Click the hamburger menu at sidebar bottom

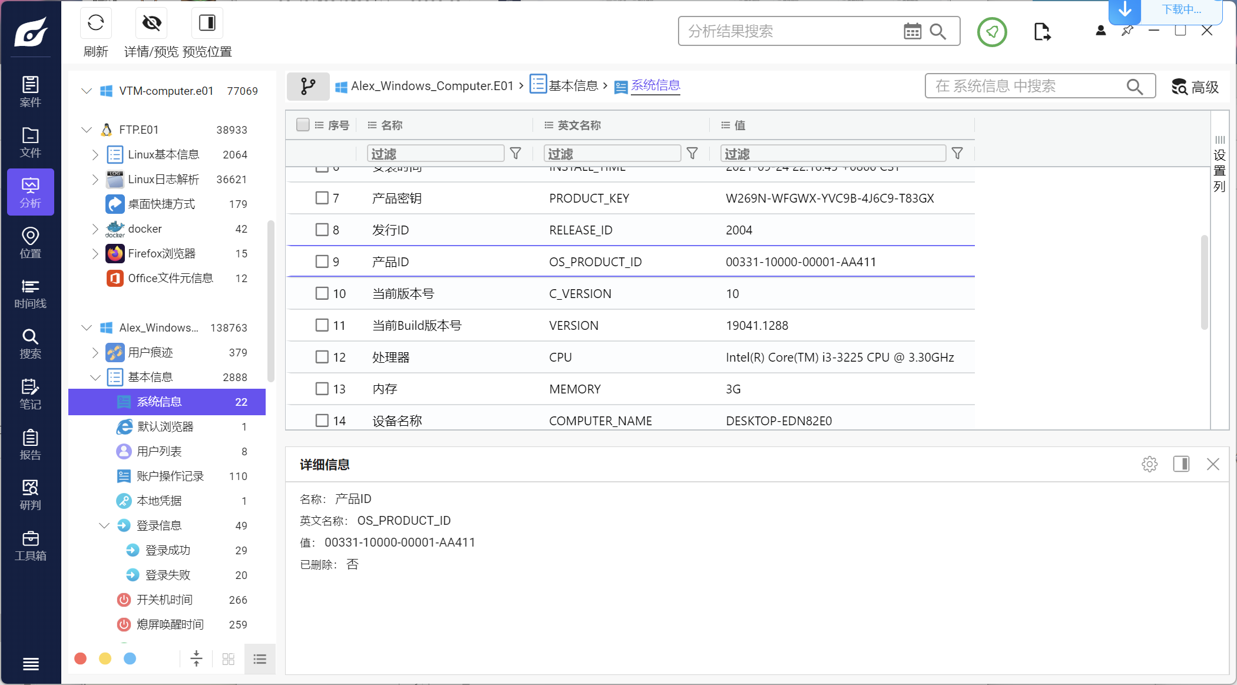point(31,664)
